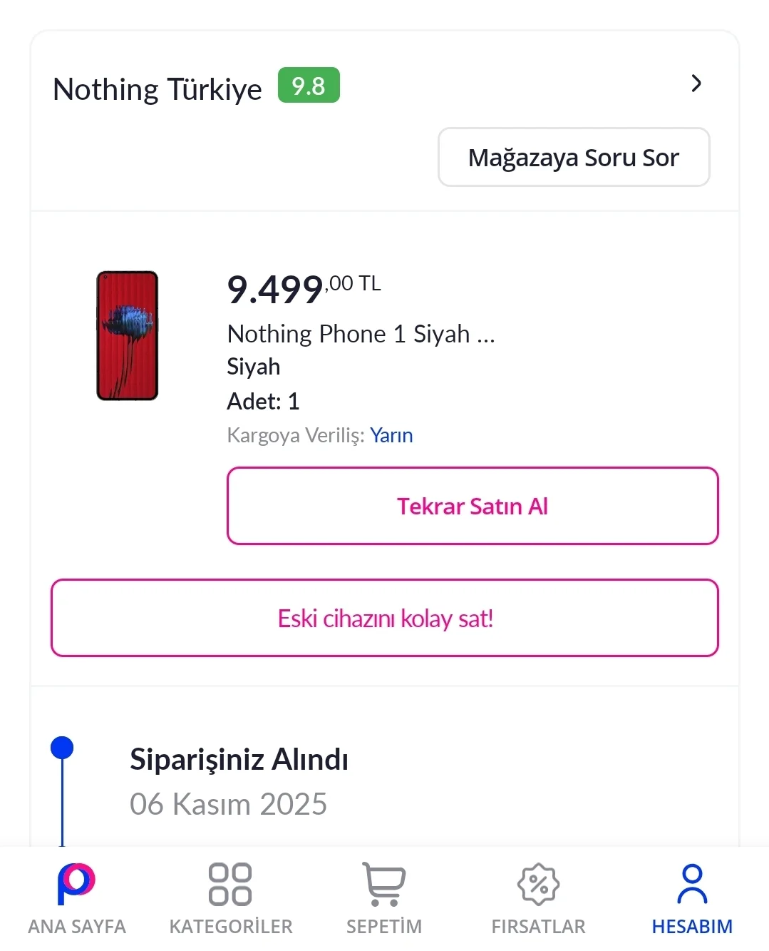Tap the Eski cihazını kolay sat! button

[x=385, y=618]
